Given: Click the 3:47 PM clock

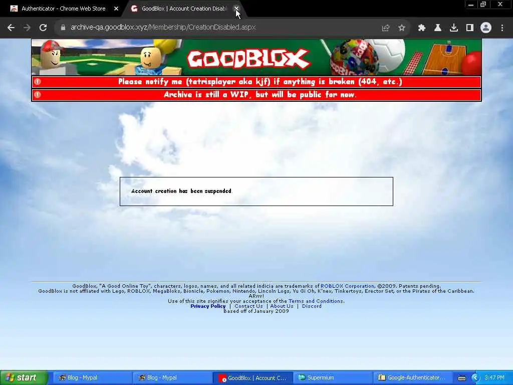Looking at the screenshot, I should [x=494, y=378].
